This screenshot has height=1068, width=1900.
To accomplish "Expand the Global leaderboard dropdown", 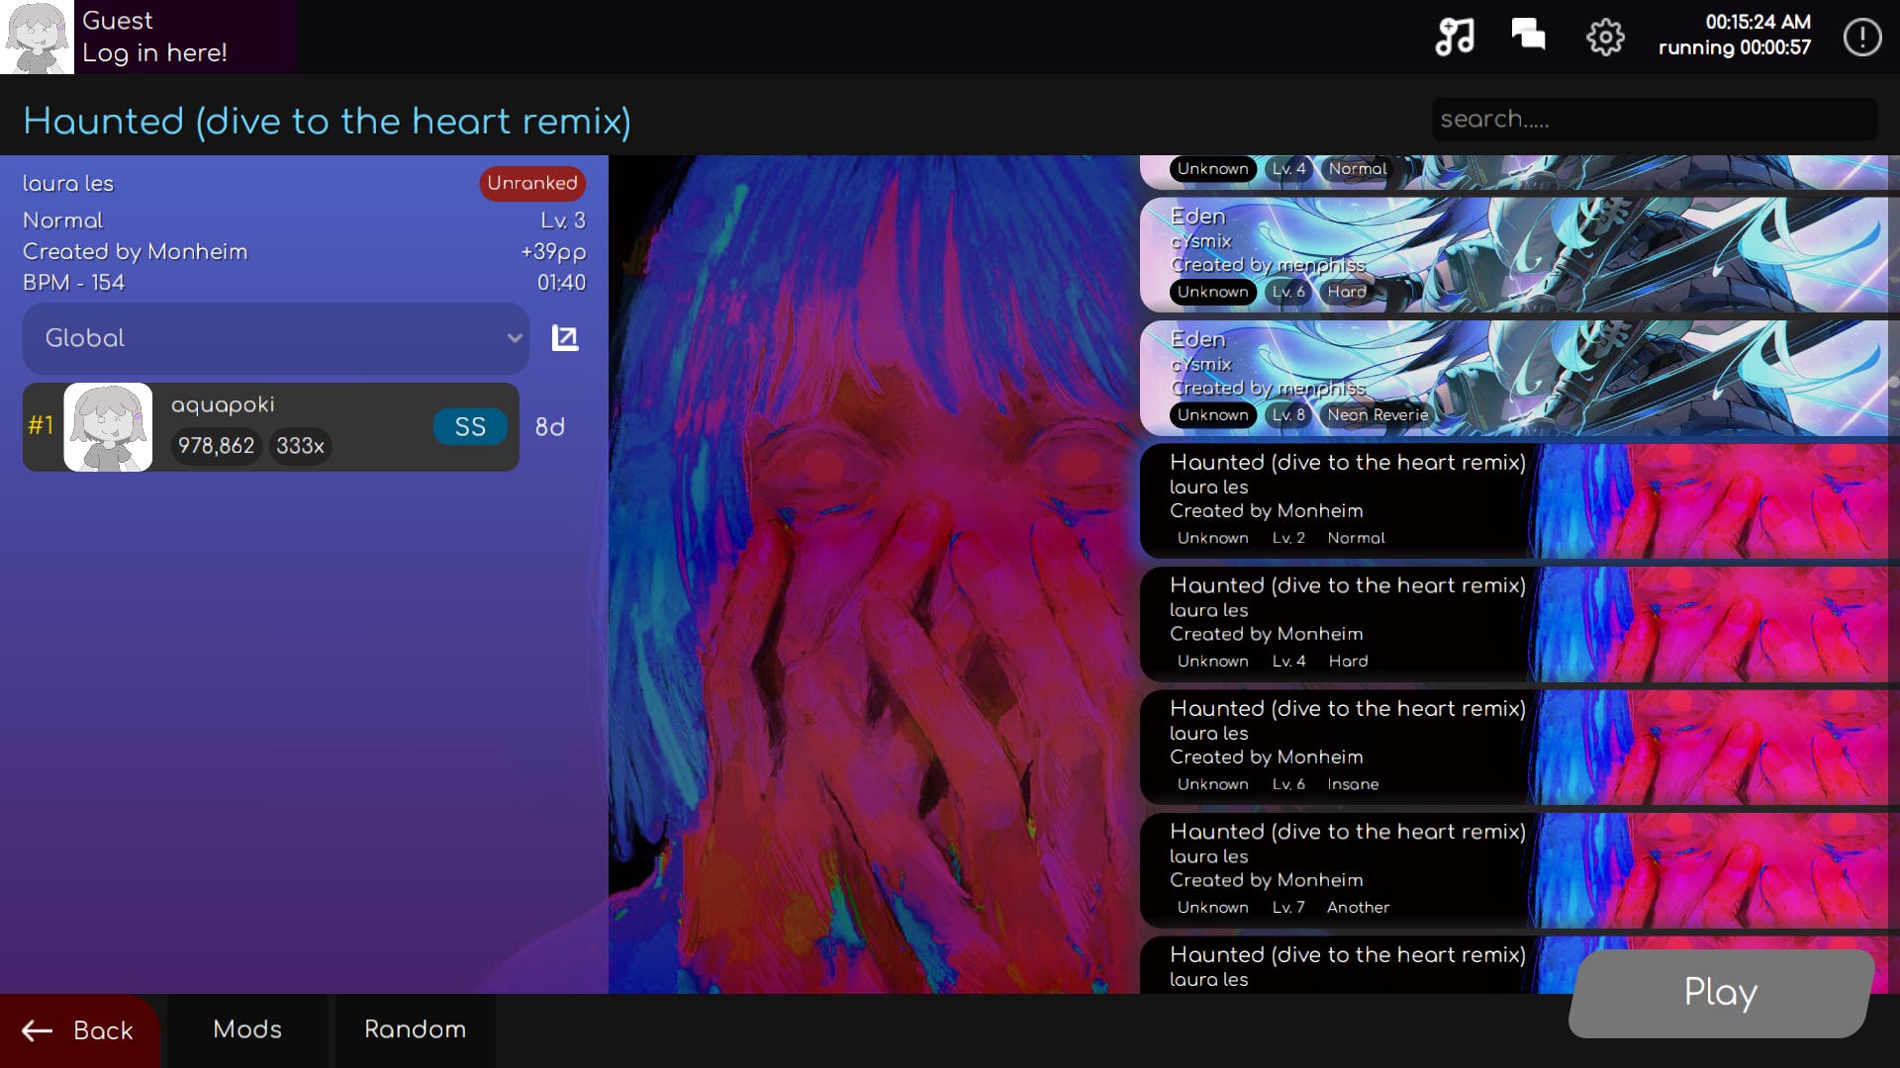I will pyautogui.click(x=276, y=338).
